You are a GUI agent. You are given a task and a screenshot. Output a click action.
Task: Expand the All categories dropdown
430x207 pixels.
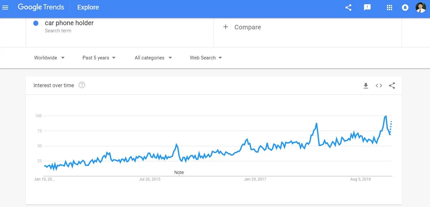click(153, 58)
